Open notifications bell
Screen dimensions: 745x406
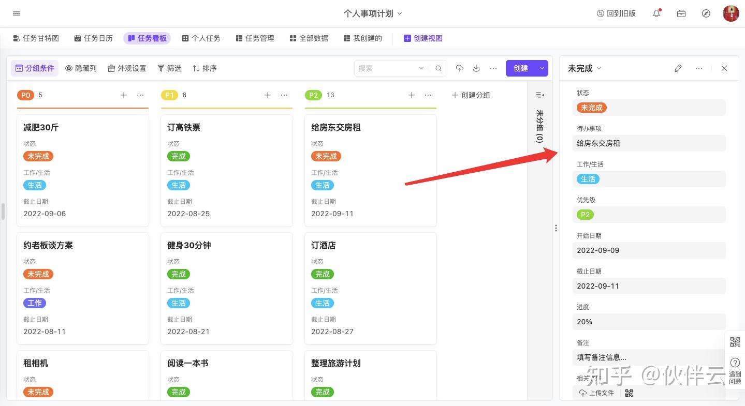point(656,13)
